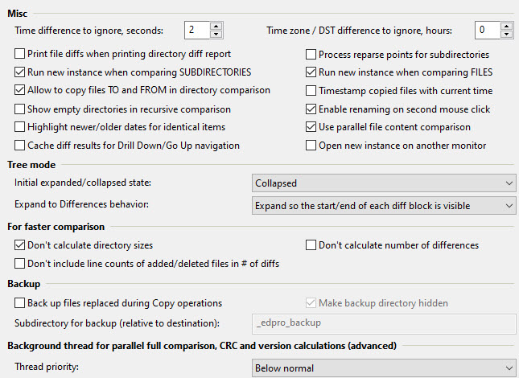The width and height of the screenshot is (519, 378).
Task: Decrease the time difference seconds spinner
Action: pos(215,35)
